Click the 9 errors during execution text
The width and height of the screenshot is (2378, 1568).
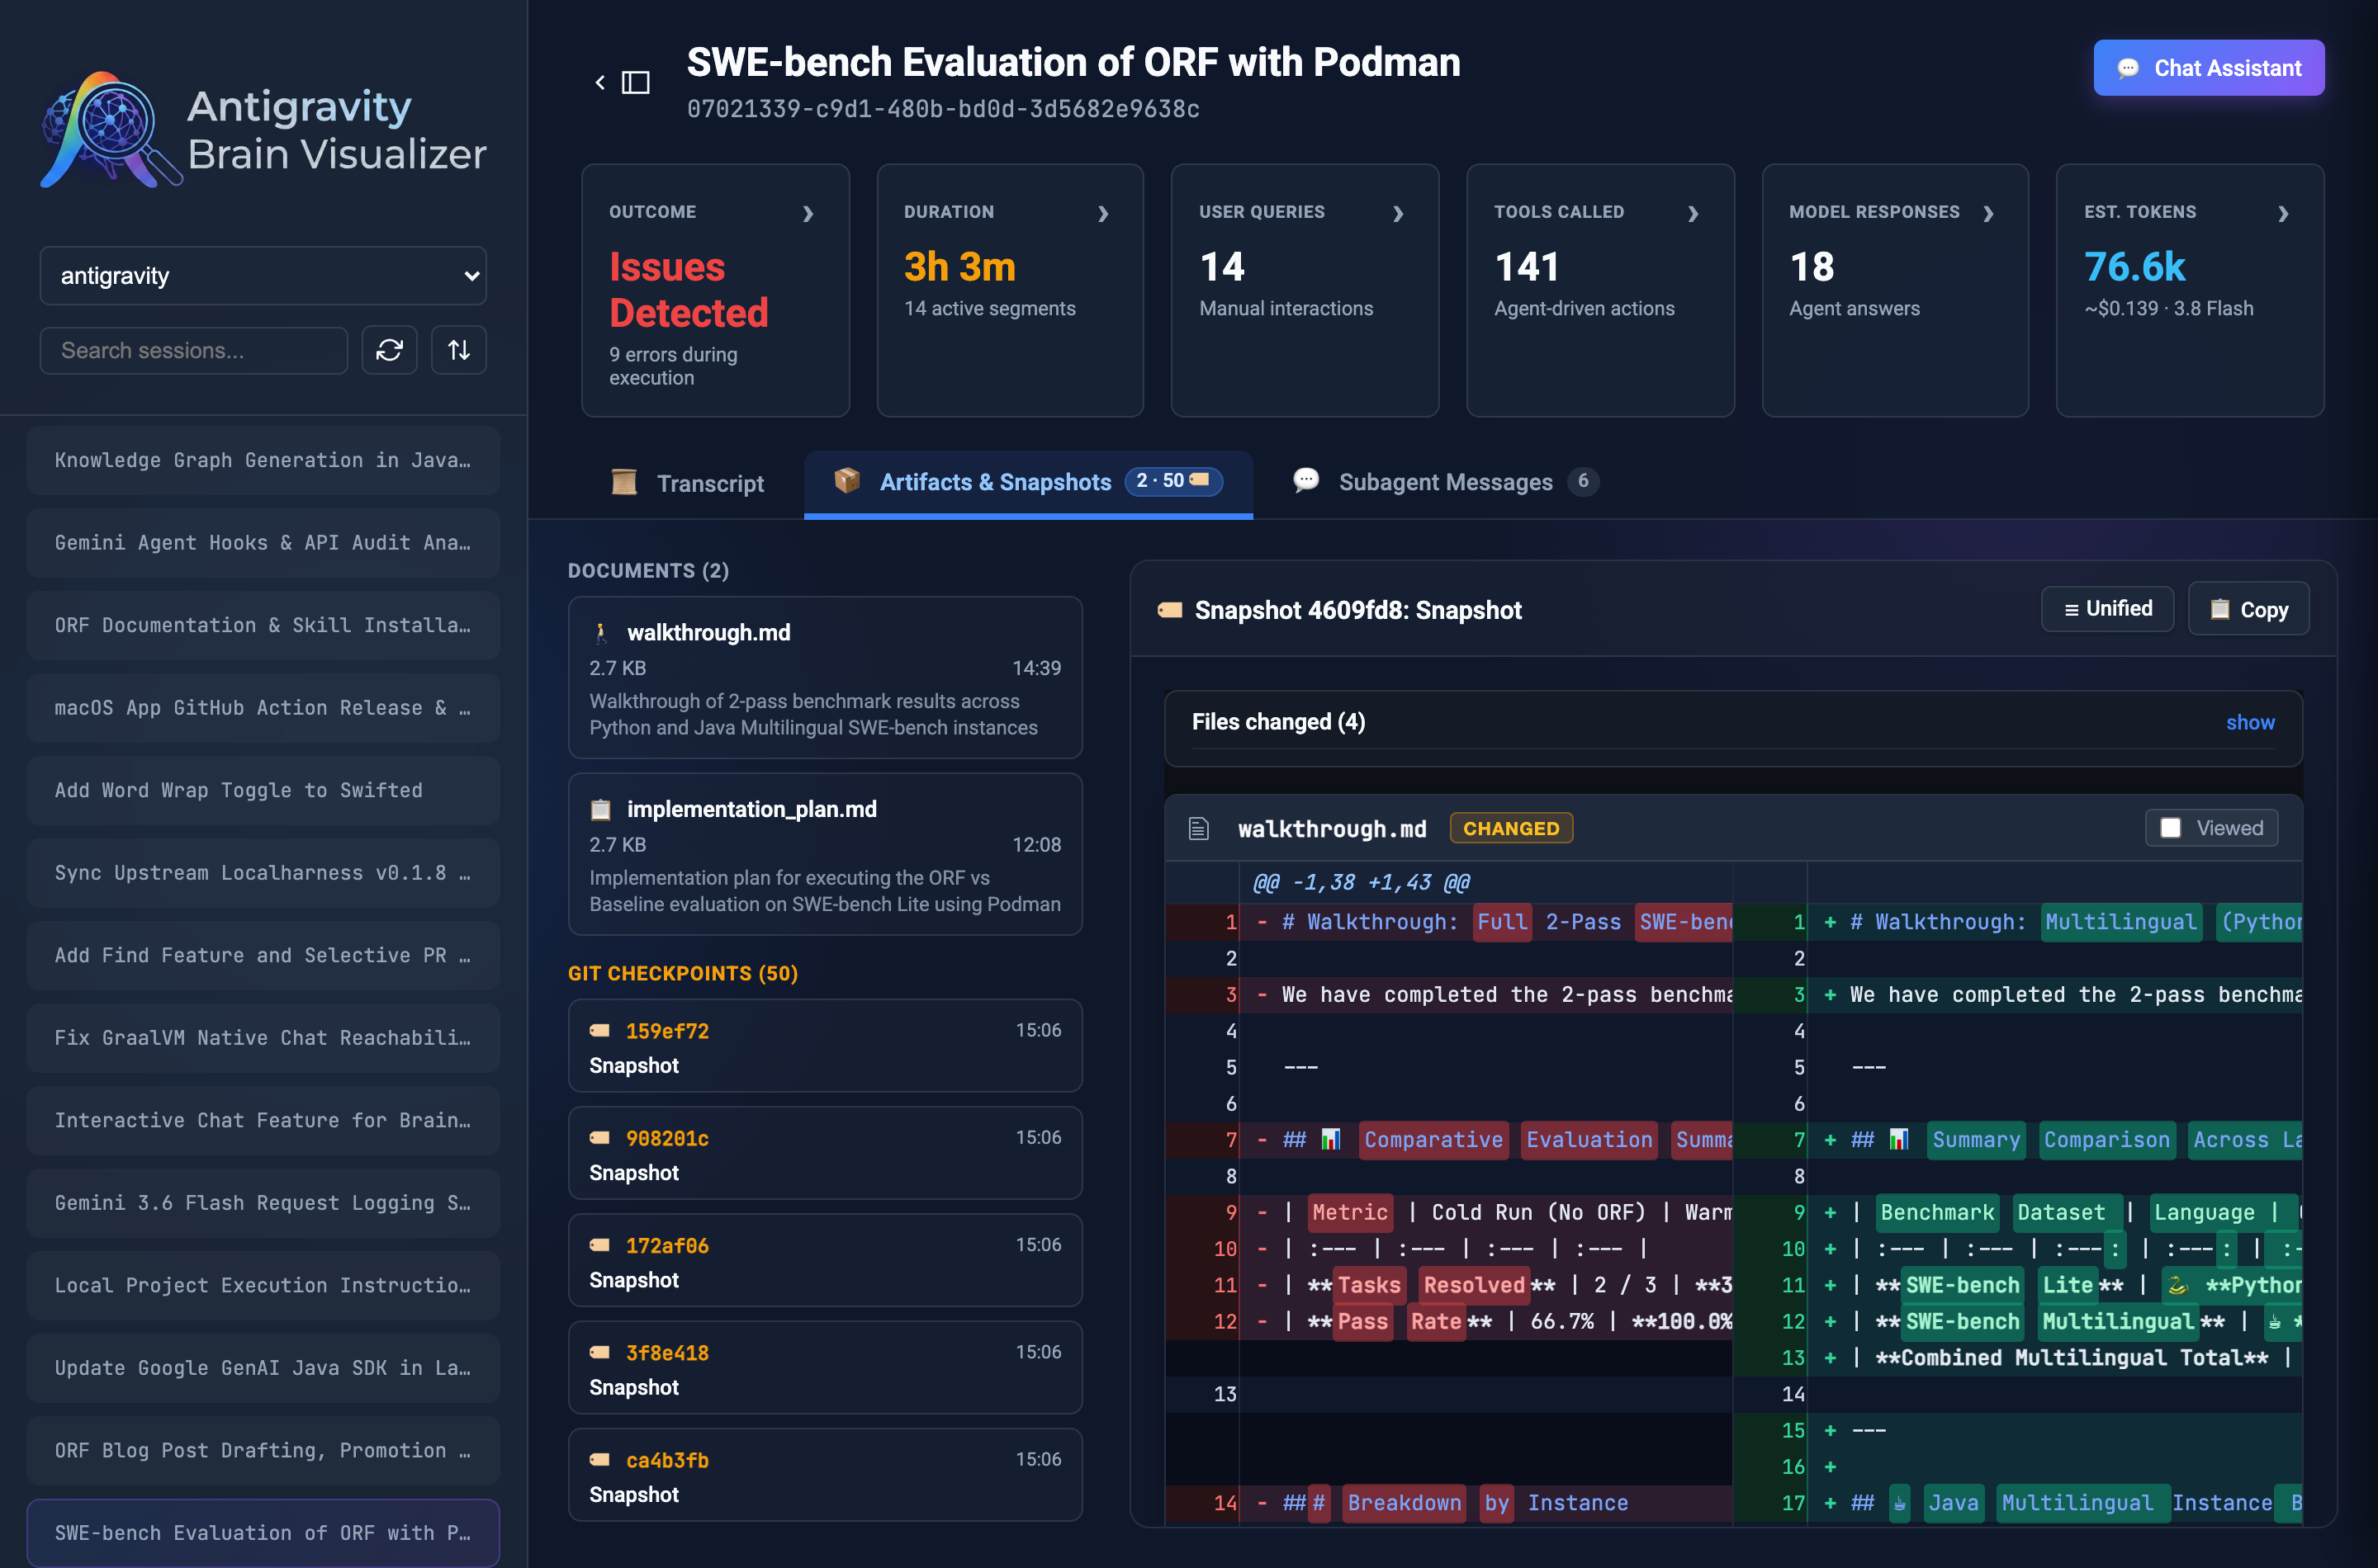(x=673, y=366)
